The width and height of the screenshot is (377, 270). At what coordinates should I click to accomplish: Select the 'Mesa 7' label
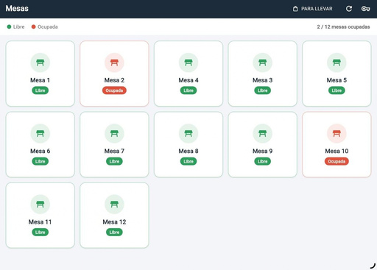(x=114, y=151)
